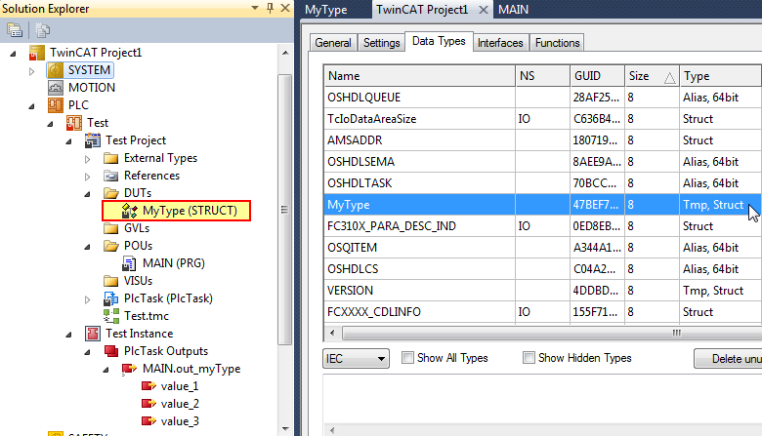Screen dimensions: 762x436
Task: Expand the SYSTEM tree node
Action: pos(31,71)
